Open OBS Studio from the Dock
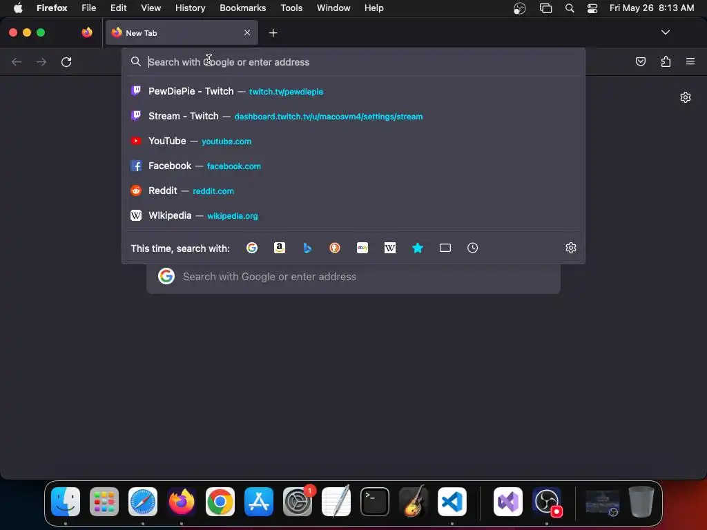Screen dimensions: 707x530 coord(547,502)
